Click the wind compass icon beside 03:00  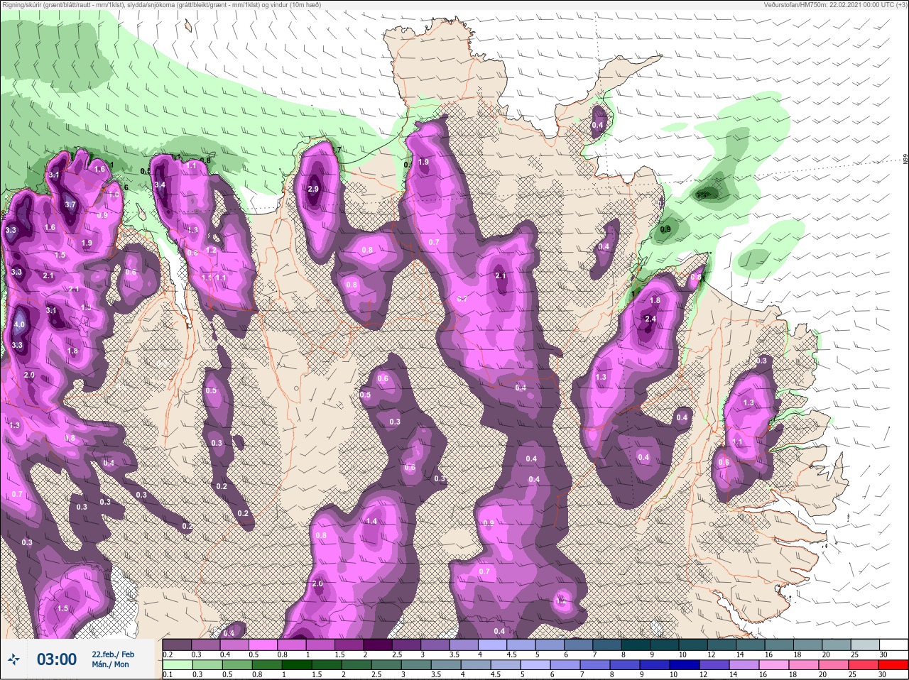[x=15, y=659]
